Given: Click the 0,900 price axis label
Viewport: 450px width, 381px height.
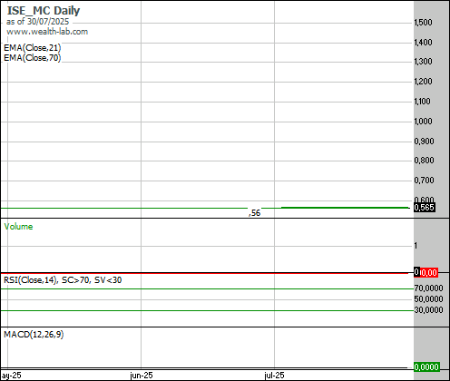Looking at the screenshot, I should pos(424,142).
